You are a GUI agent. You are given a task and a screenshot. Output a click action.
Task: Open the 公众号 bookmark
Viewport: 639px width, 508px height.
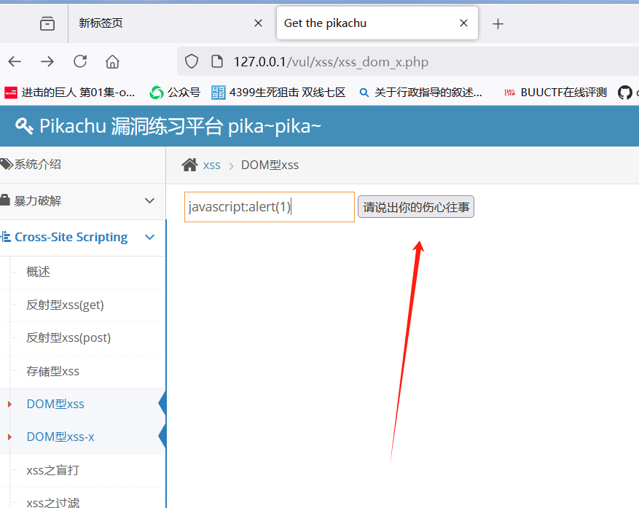[176, 93]
